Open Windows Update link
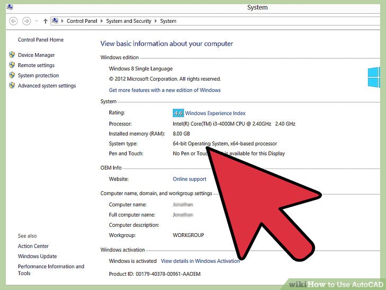 pos(37,256)
